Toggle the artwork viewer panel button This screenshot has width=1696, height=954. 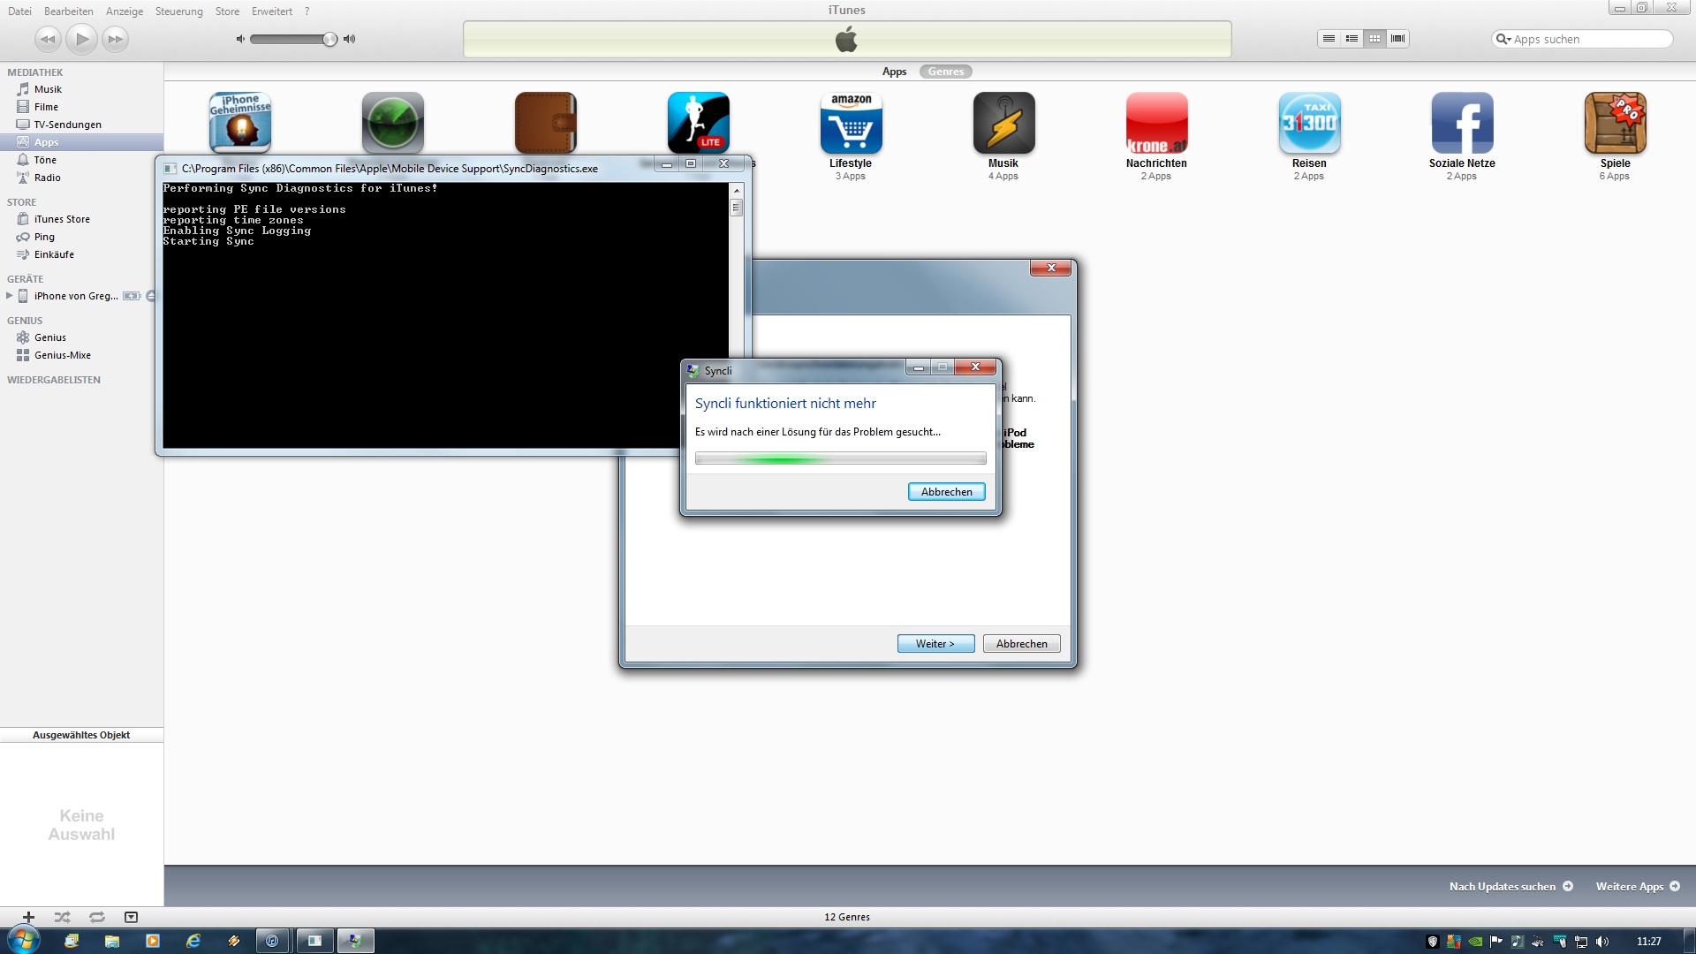click(x=131, y=917)
